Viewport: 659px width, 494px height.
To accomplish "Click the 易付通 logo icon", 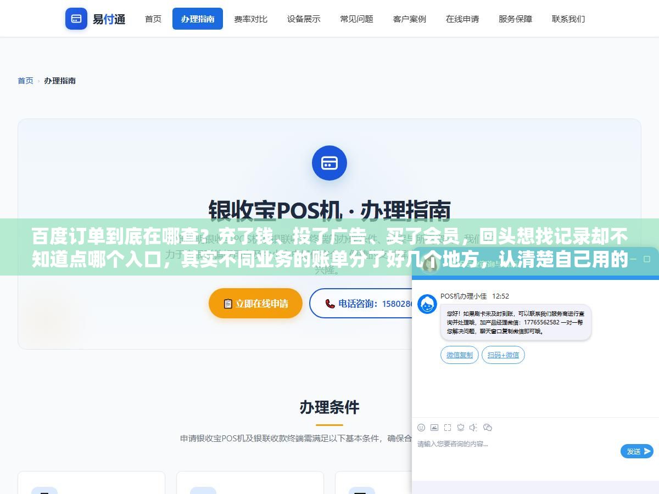I will (76, 19).
